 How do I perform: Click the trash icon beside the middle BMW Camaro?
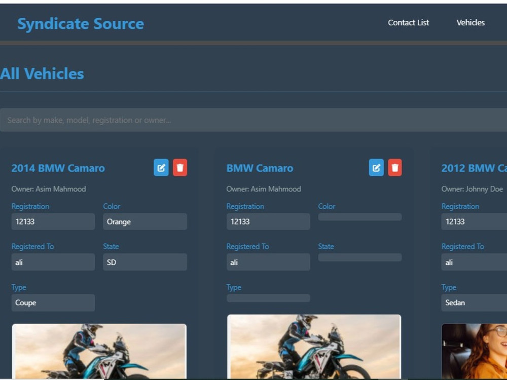pyautogui.click(x=395, y=167)
